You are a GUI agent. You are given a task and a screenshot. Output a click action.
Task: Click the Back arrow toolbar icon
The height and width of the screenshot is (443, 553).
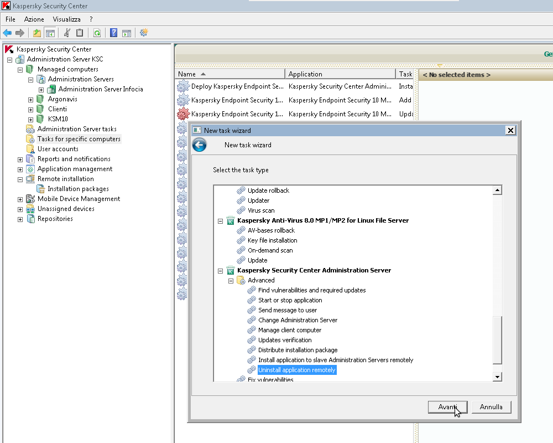pyautogui.click(x=7, y=33)
